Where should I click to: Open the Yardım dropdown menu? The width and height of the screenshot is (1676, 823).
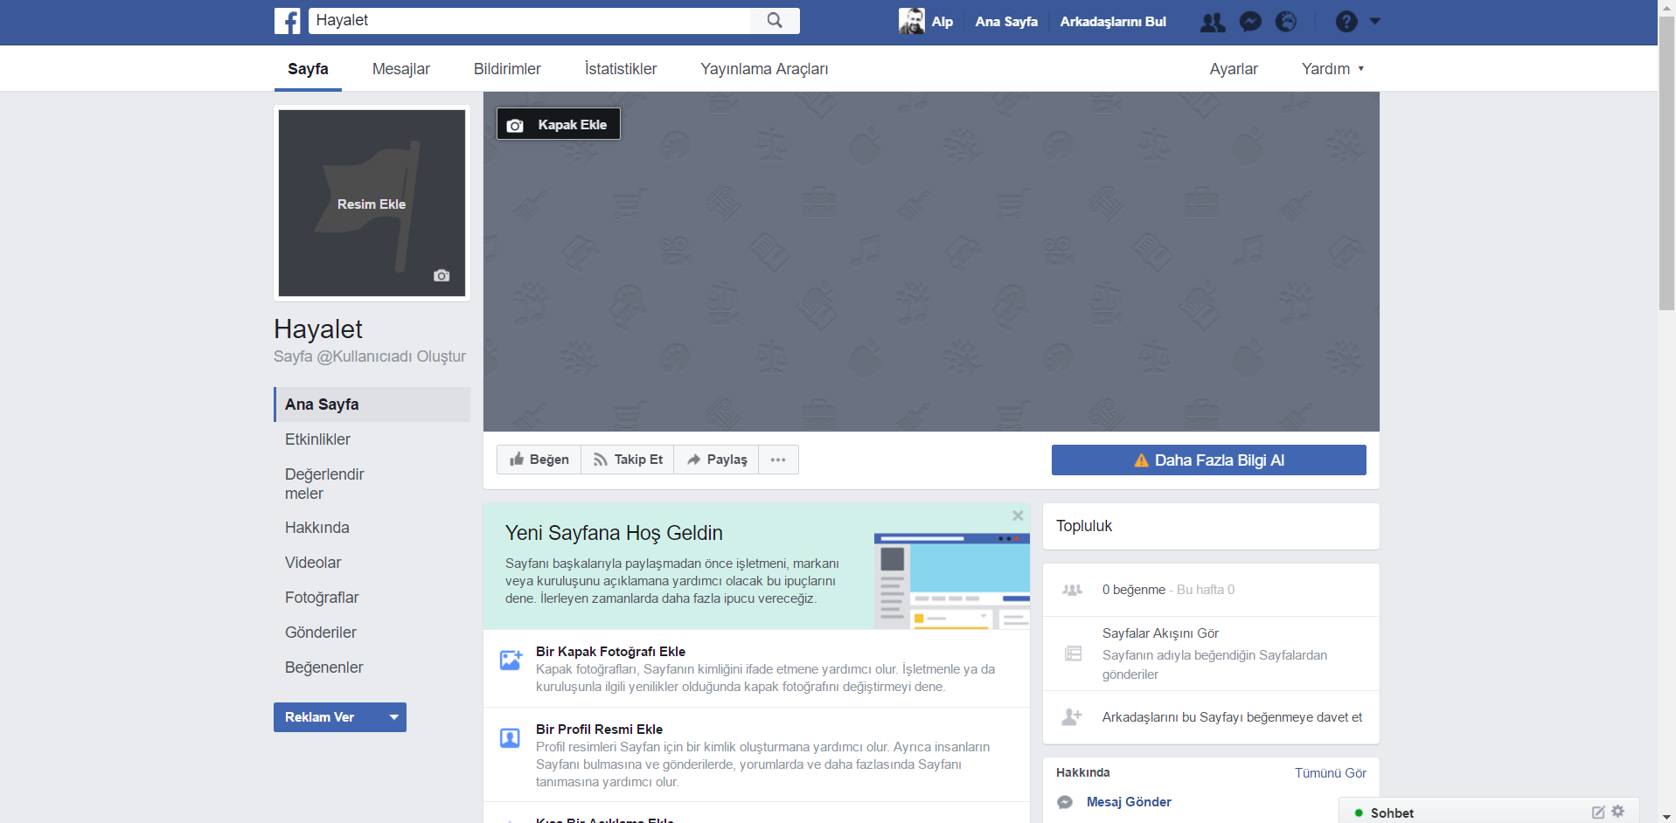[1332, 69]
